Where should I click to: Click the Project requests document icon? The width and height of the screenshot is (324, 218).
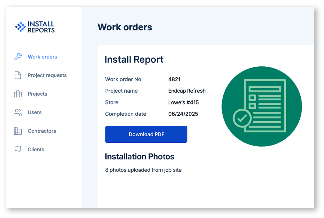tap(18, 75)
